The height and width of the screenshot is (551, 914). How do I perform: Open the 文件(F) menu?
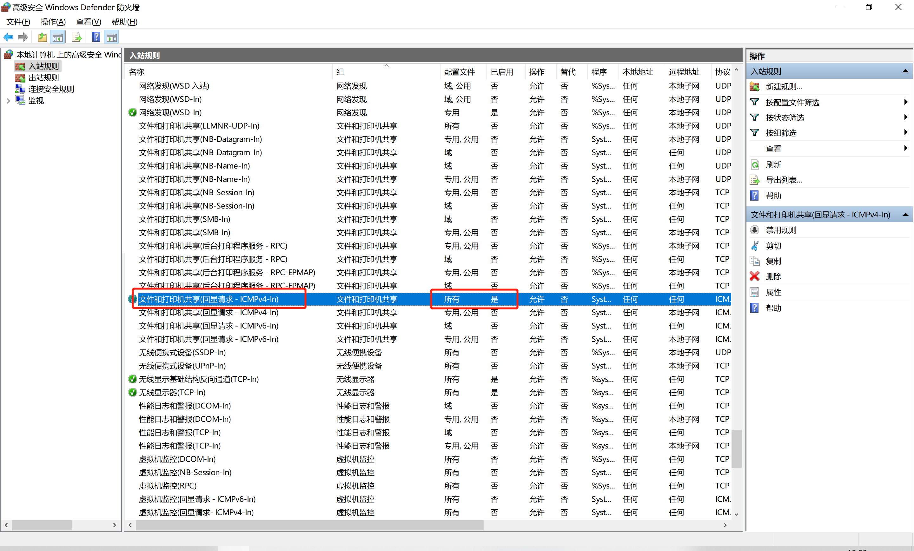coord(18,22)
